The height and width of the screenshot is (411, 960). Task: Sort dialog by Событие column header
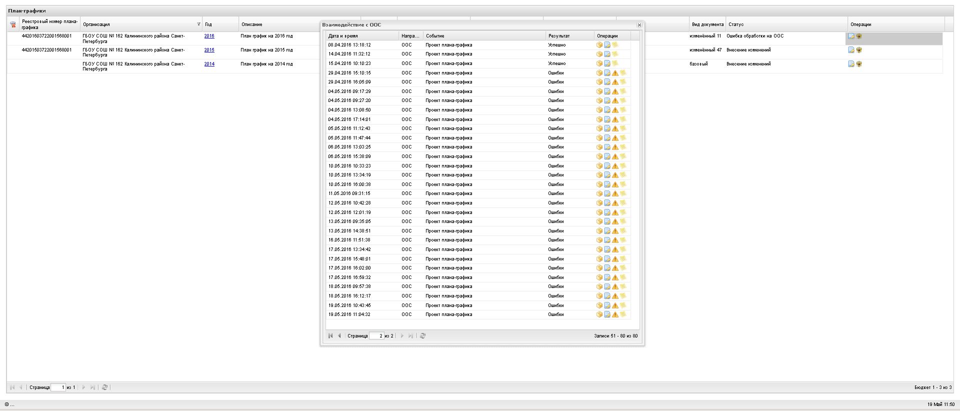484,36
